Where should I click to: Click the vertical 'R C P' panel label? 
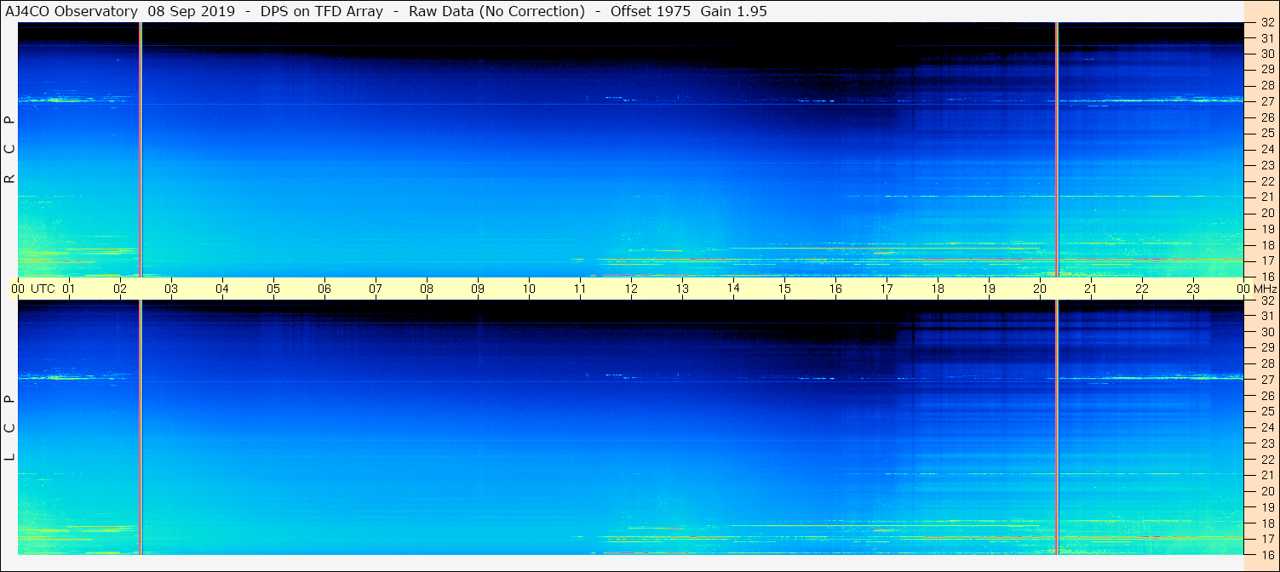pyautogui.click(x=10, y=150)
